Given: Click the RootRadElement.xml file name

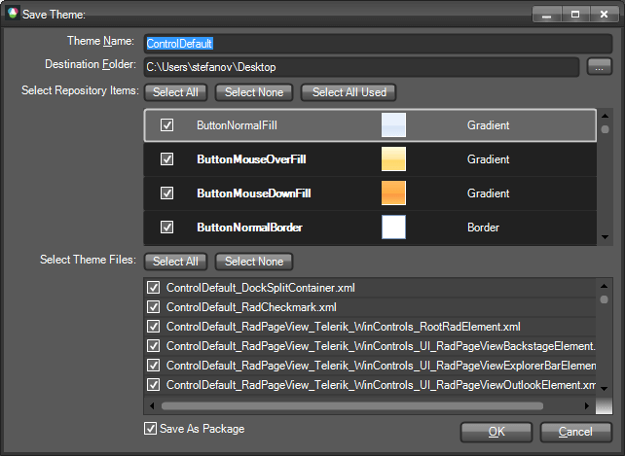Looking at the screenshot, I should pyautogui.click(x=344, y=327).
